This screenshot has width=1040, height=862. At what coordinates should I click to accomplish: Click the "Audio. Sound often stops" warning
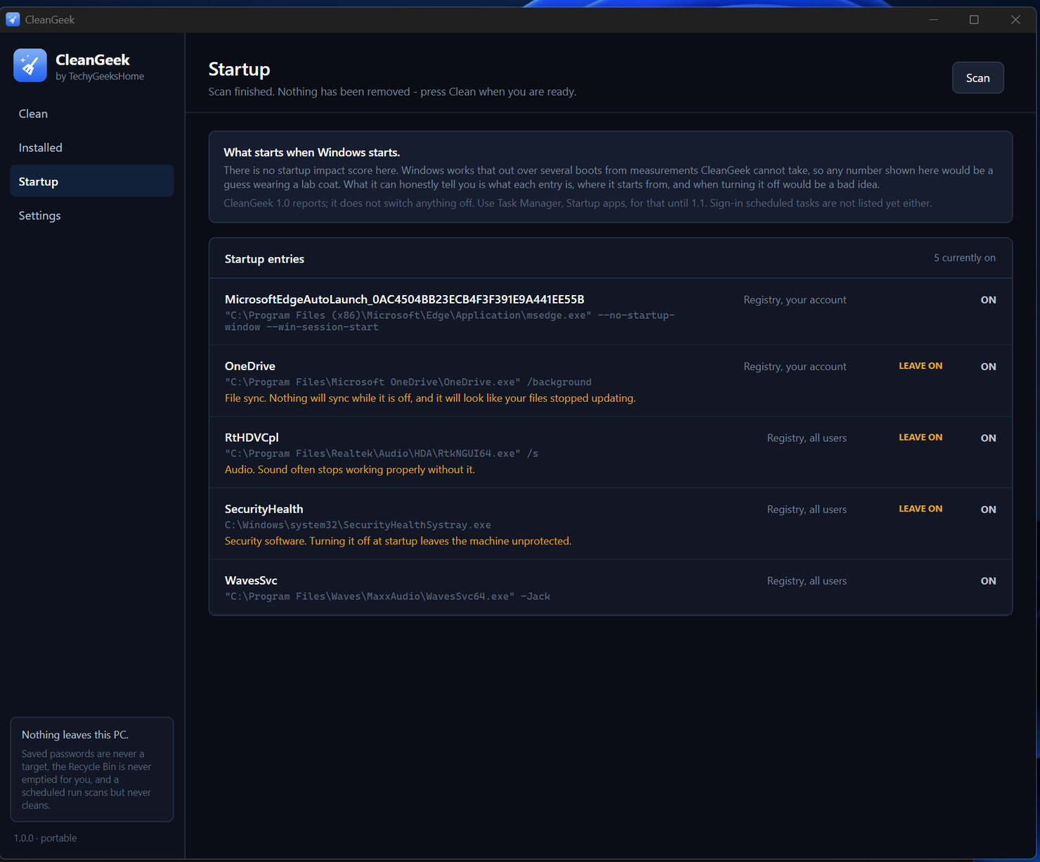350,470
